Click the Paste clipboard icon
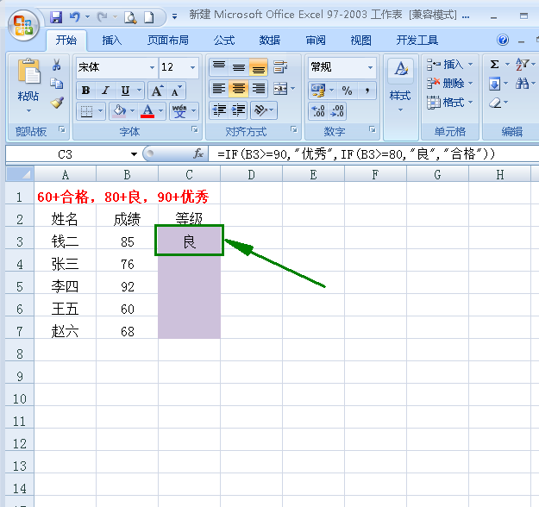Image resolution: width=539 pixels, height=507 pixels. coord(28,72)
